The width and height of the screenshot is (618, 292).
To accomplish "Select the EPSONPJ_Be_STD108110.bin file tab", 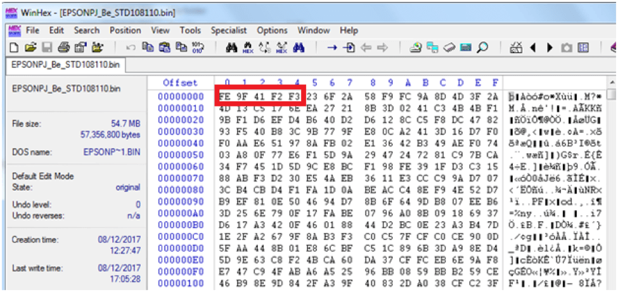I will click(67, 65).
